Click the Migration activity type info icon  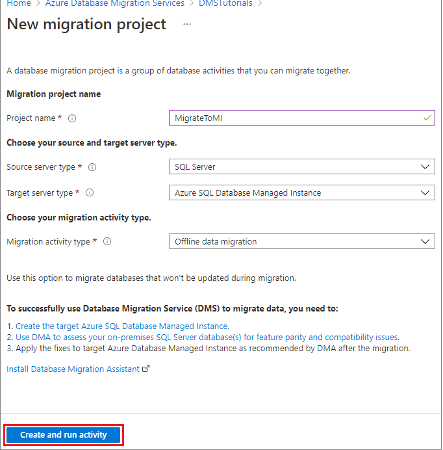point(107,242)
